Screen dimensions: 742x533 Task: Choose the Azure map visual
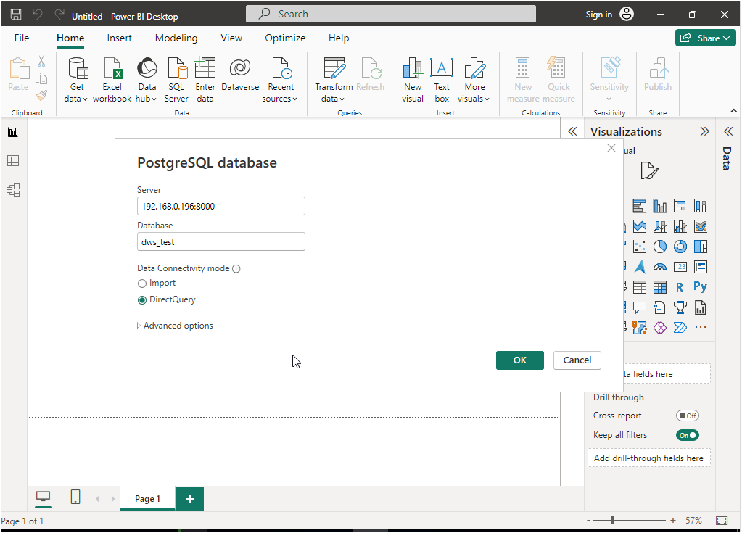[639, 267]
